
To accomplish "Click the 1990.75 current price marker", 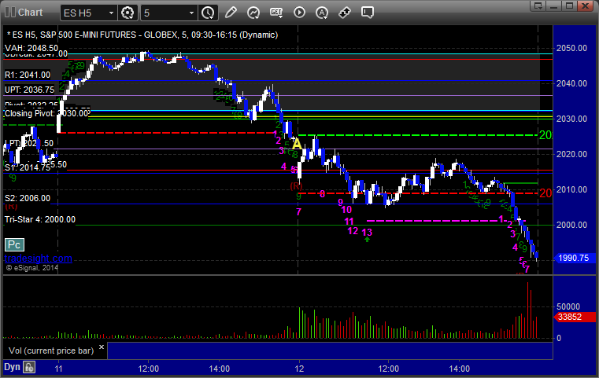I will pos(573,258).
